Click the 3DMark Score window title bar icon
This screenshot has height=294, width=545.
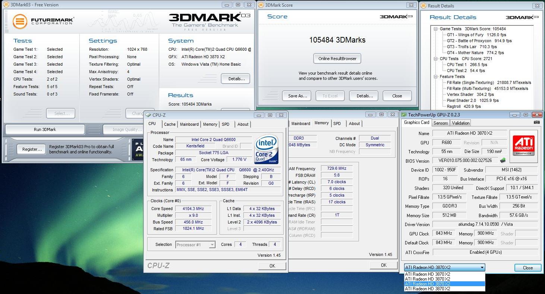point(261,5)
